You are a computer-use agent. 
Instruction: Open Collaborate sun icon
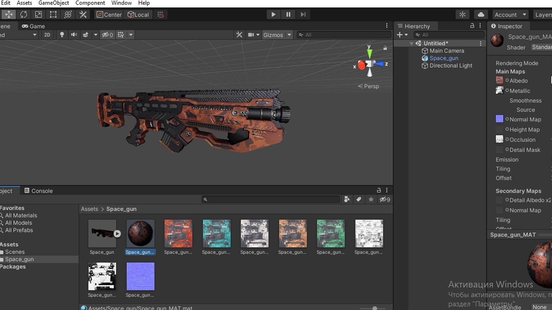point(462,15)
